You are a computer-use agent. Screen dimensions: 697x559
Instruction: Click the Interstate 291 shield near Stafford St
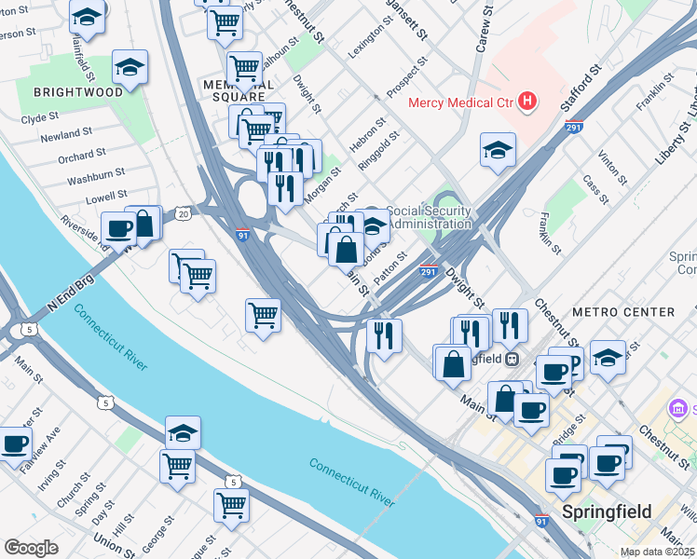tap(574, 127)
